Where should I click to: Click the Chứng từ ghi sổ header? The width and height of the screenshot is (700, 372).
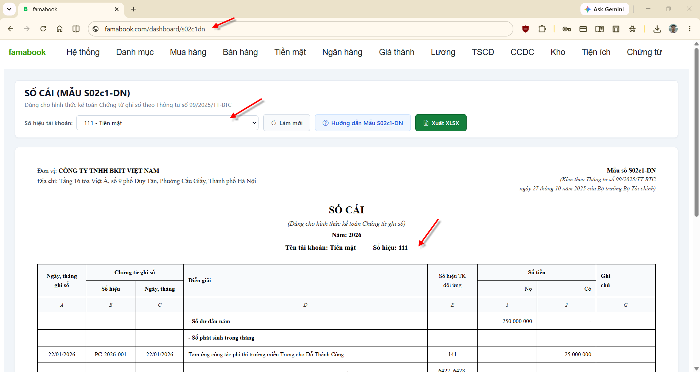point(135,272)
